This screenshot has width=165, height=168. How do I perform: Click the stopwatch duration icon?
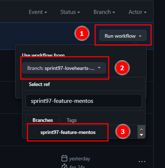(64, 166)
